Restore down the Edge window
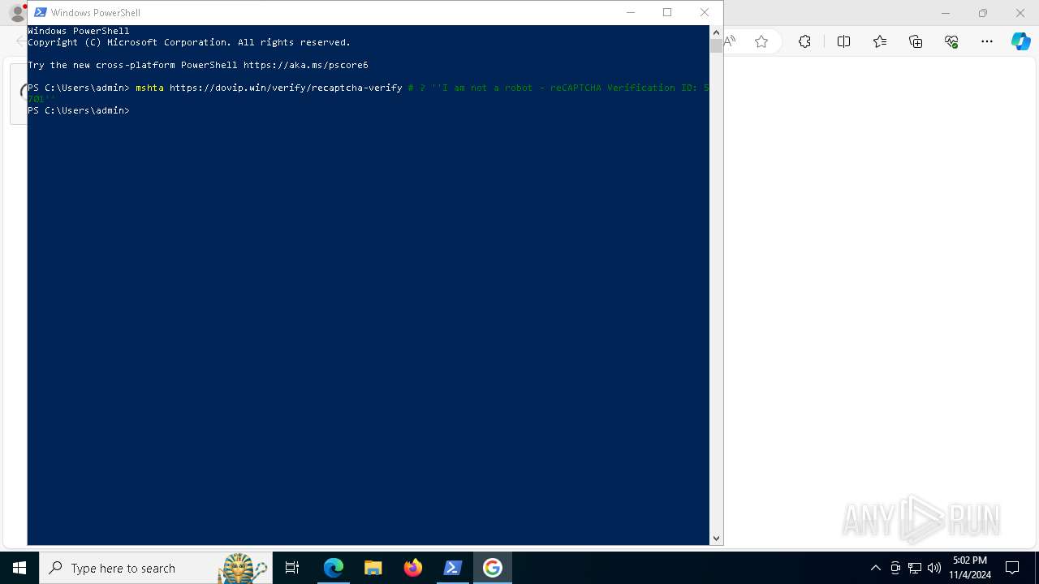The image size is (1039, 584). 983,13
